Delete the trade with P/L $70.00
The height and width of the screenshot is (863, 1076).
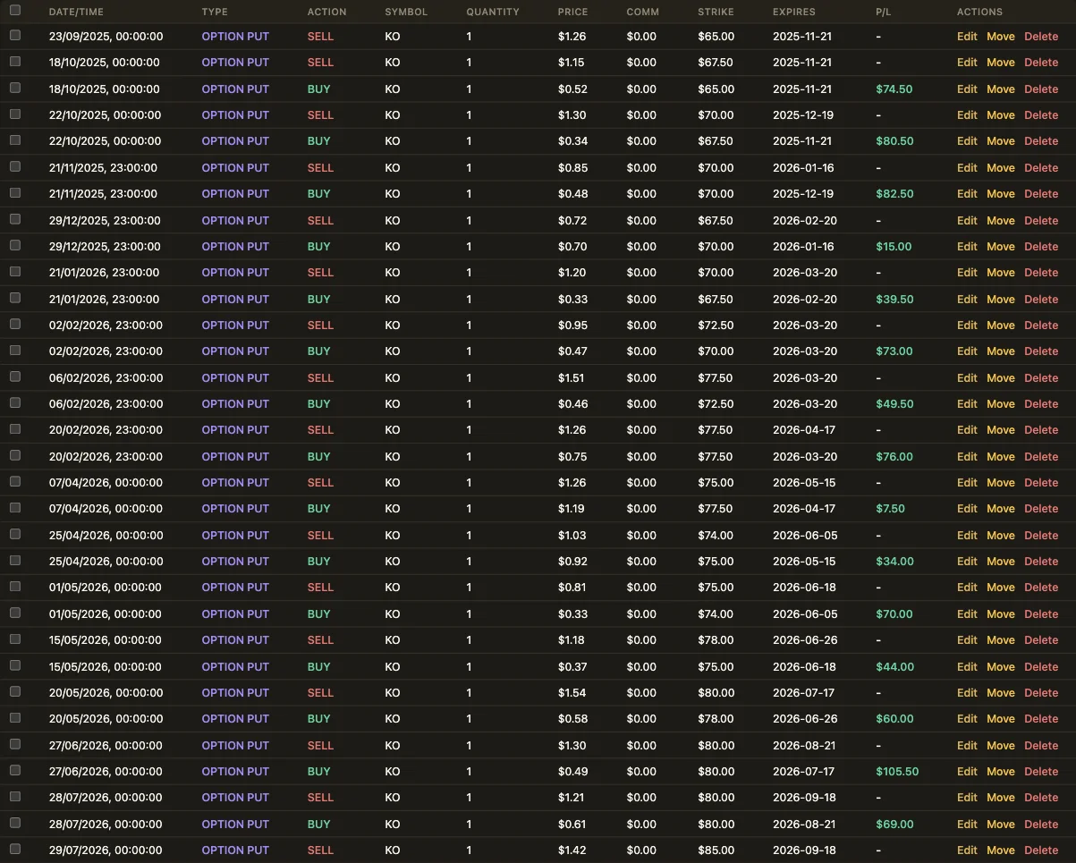click(1041, 614)
